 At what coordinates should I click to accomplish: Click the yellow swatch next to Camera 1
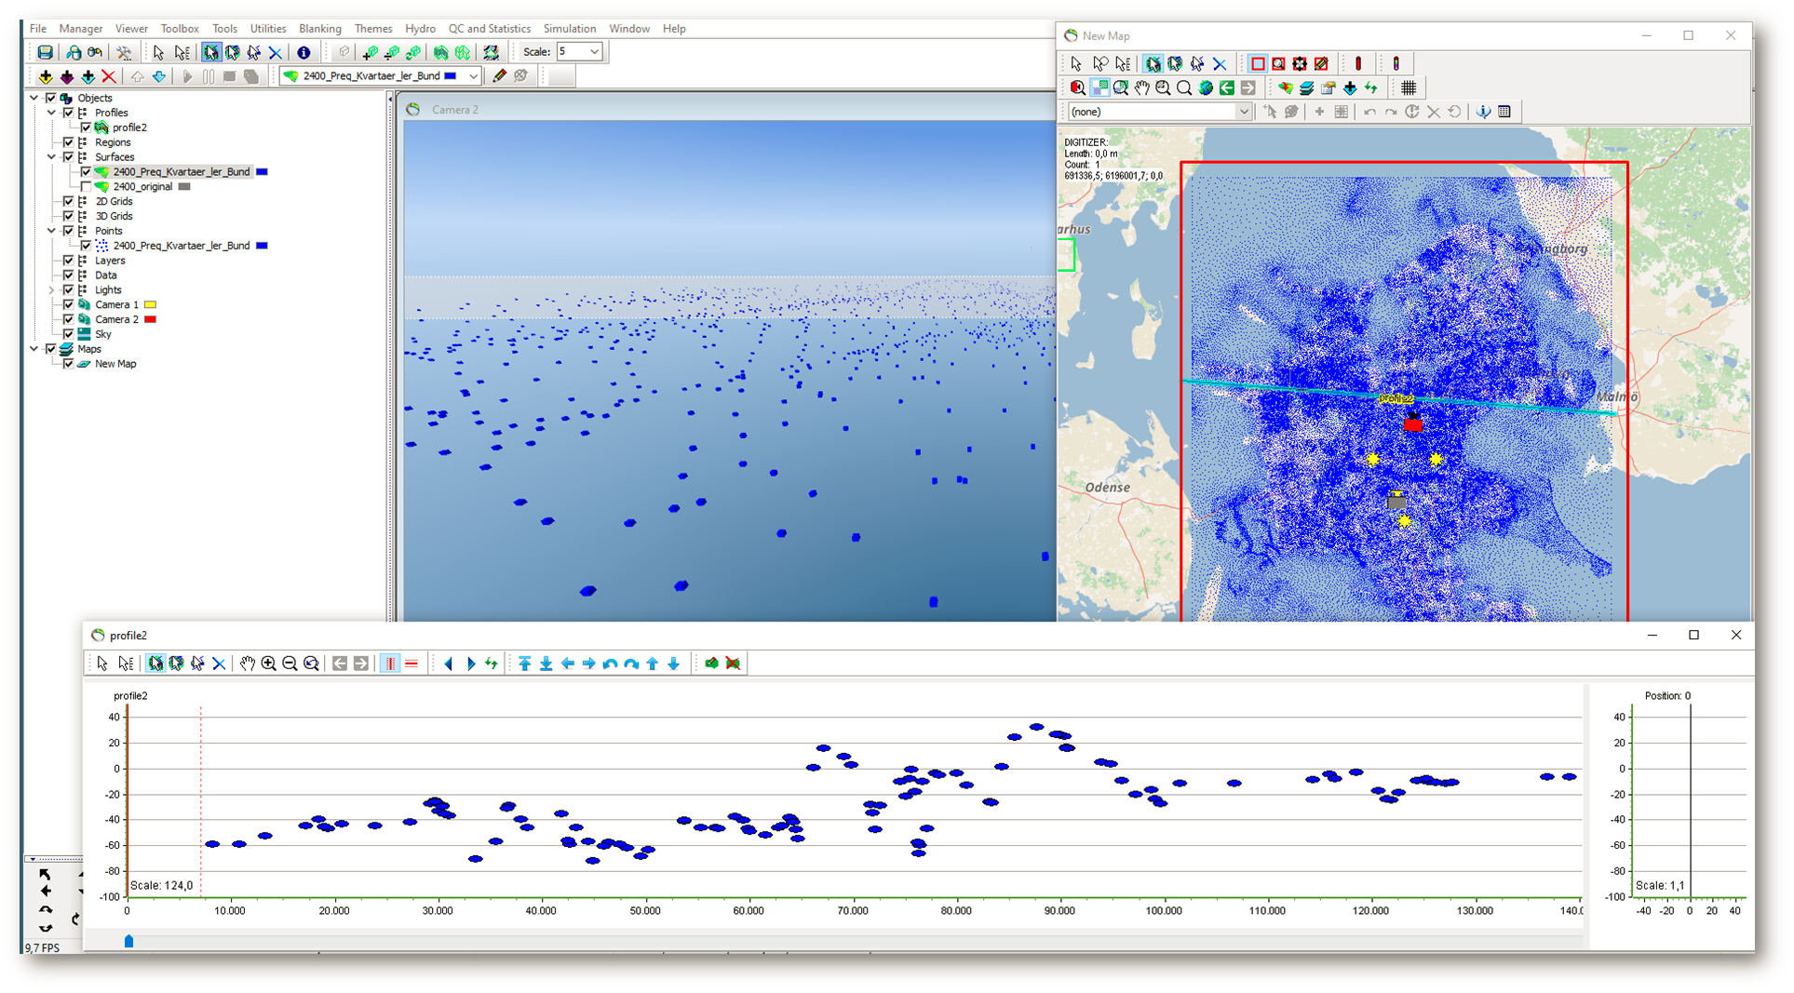point(150,305)
